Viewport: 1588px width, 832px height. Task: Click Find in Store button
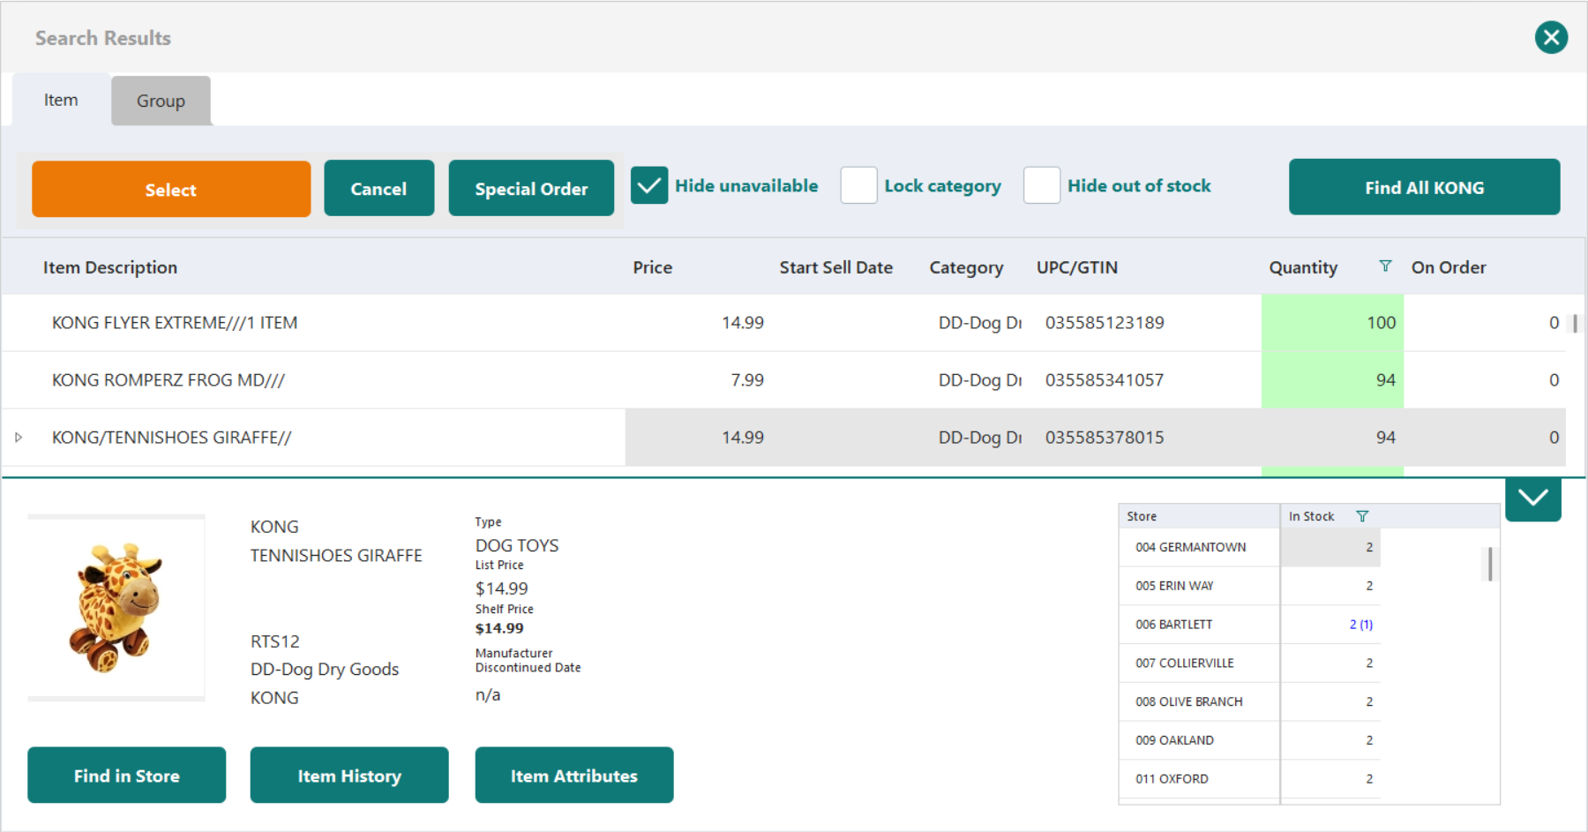pyautogui.click(x=127, y=776)
